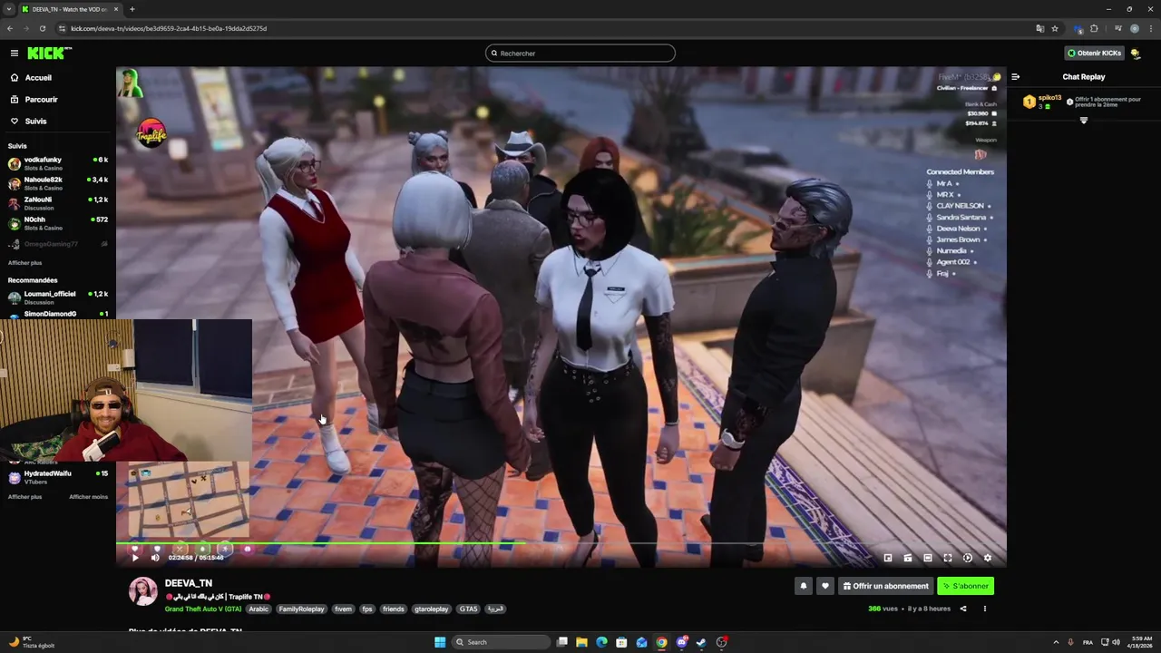Expand recommended list with Afficher plus

coord(24,497)
